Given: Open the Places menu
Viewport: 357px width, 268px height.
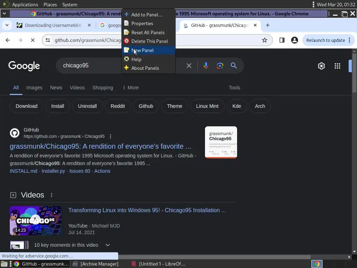Looking at the screenshot, I should [x=50, y=5].
